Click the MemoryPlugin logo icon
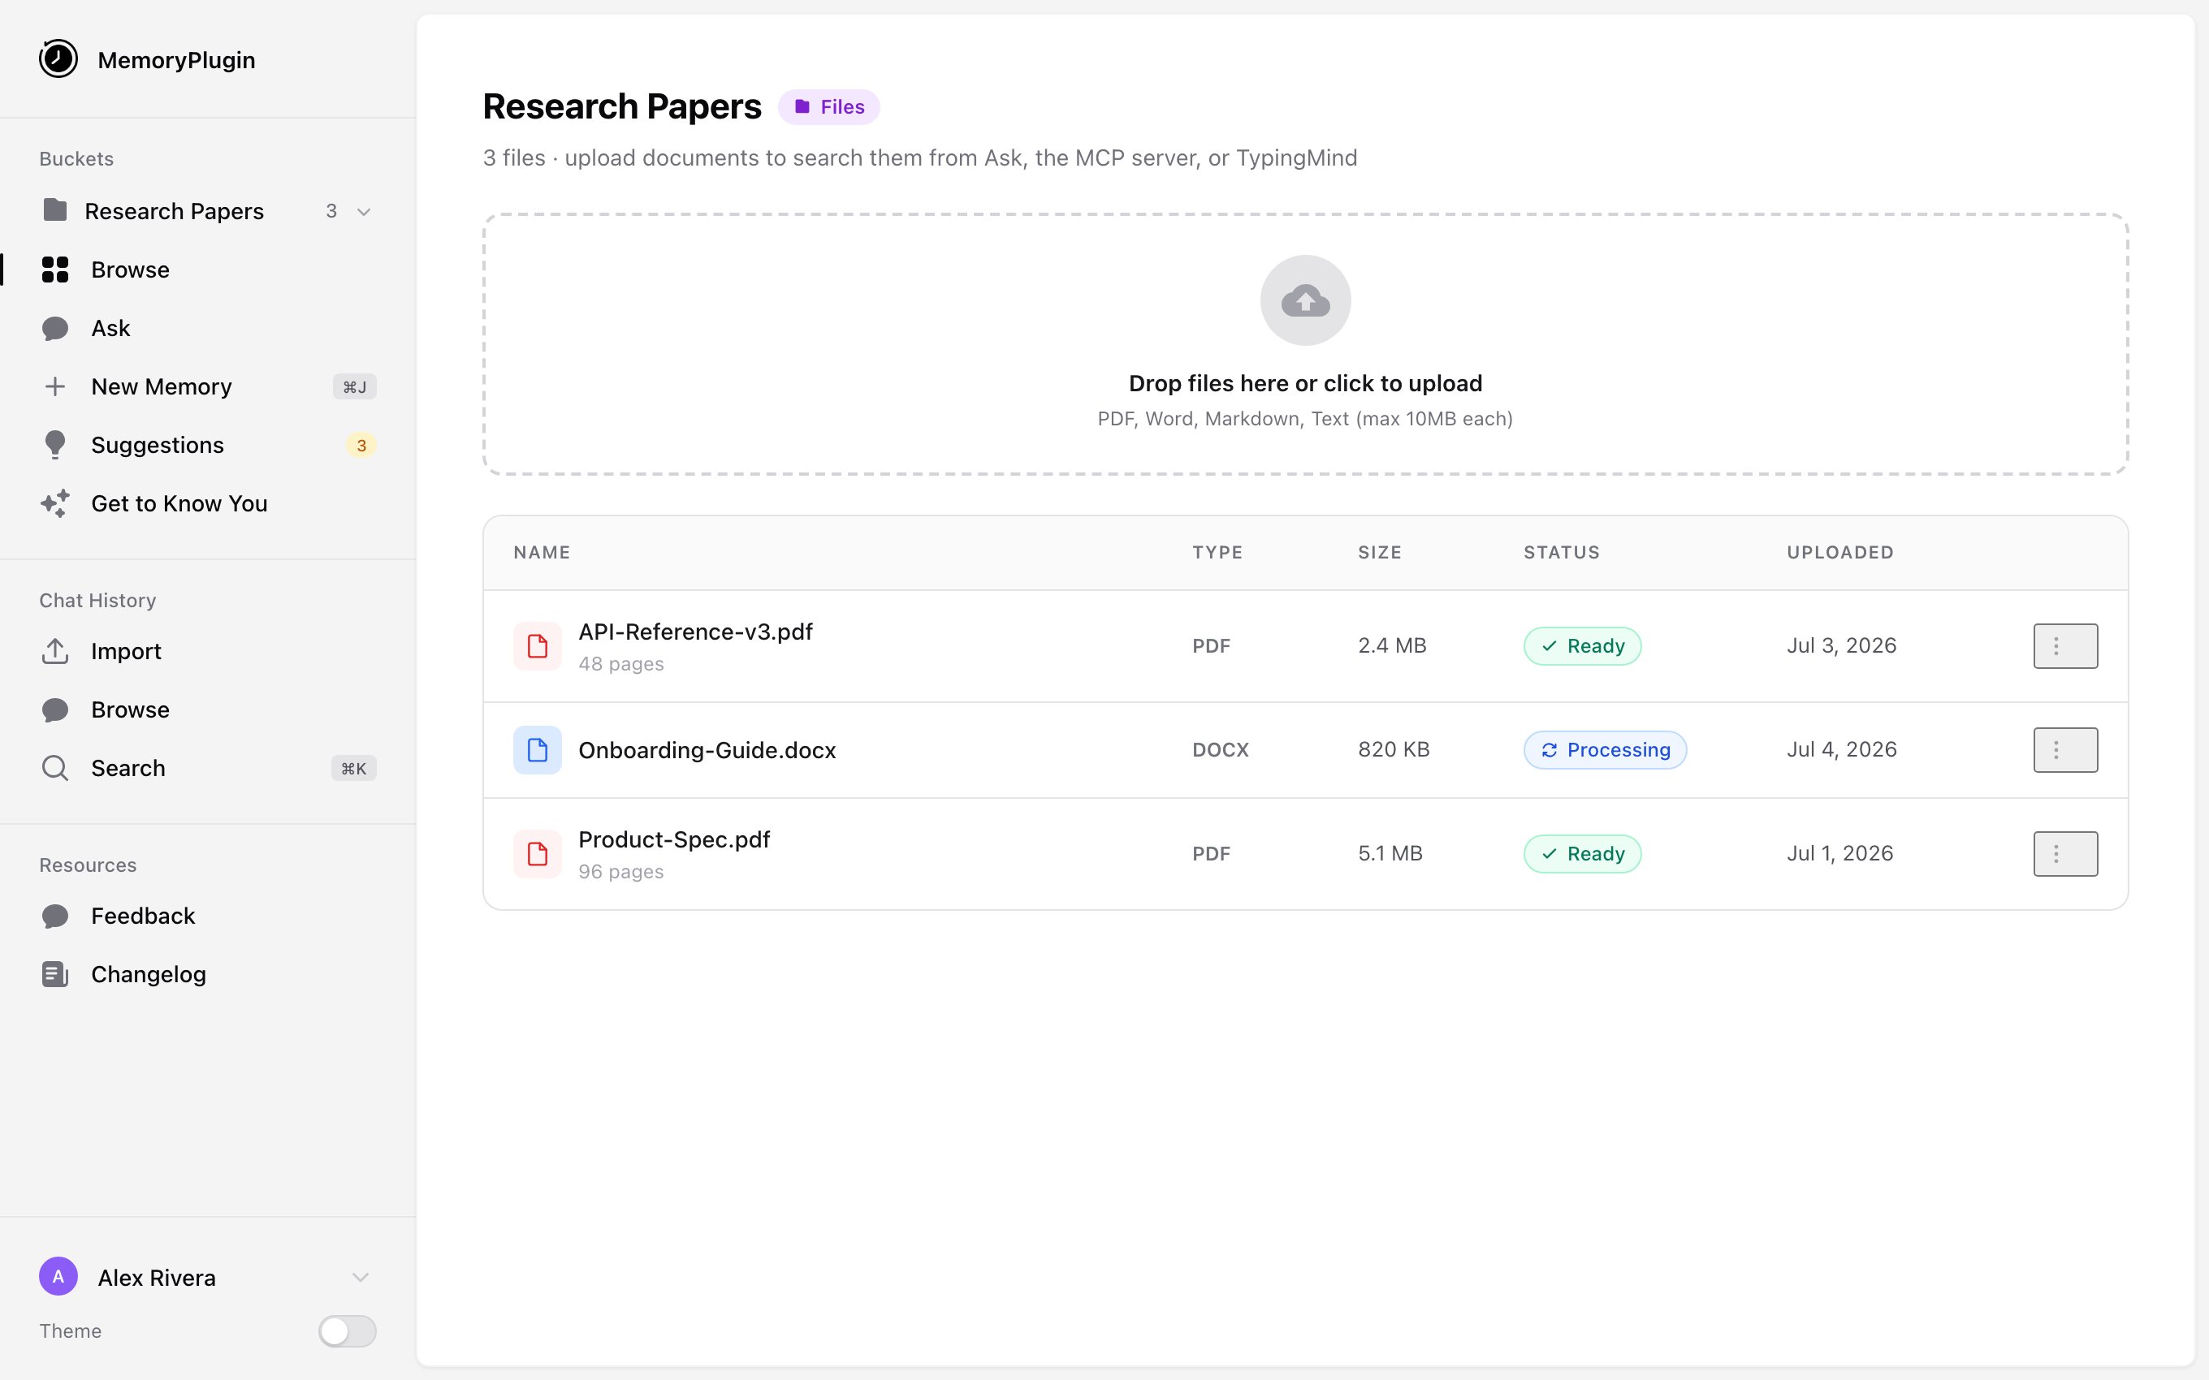The height and width of the screenshot is (1380, 2209). pyautogui.click(x=58, y=59)
